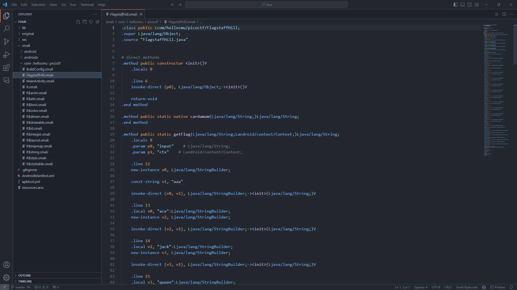Open the Explorer view in activity bar
Image resolution: width=517 pixels, height=290 pixels.
[x=6, y=16]
